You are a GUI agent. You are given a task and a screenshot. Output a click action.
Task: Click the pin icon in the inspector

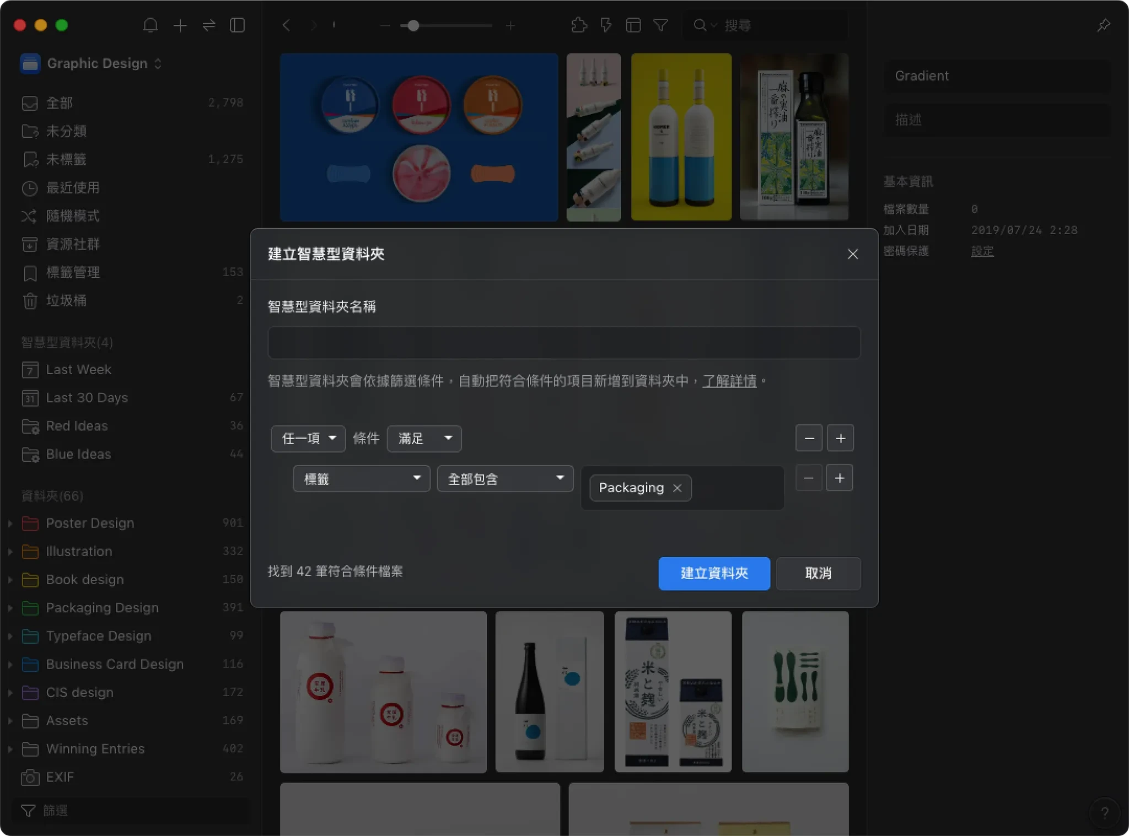[x=1104, y=25]
